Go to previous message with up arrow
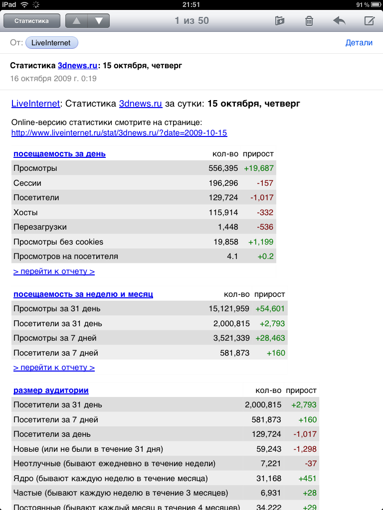This screenshot has width=383, height=510. point(76,21)
